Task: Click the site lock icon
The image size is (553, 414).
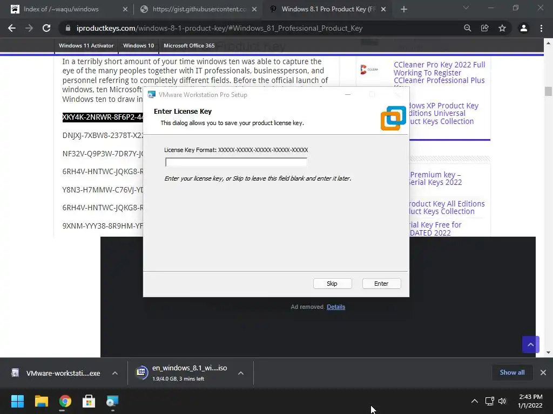Action: pos(68,28)
